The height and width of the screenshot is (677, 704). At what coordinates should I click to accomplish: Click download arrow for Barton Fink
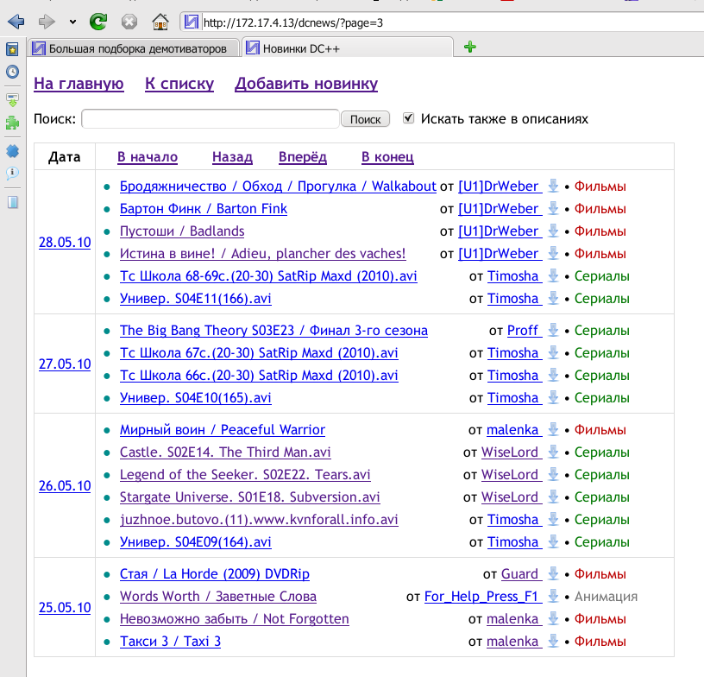pos(553,208)
